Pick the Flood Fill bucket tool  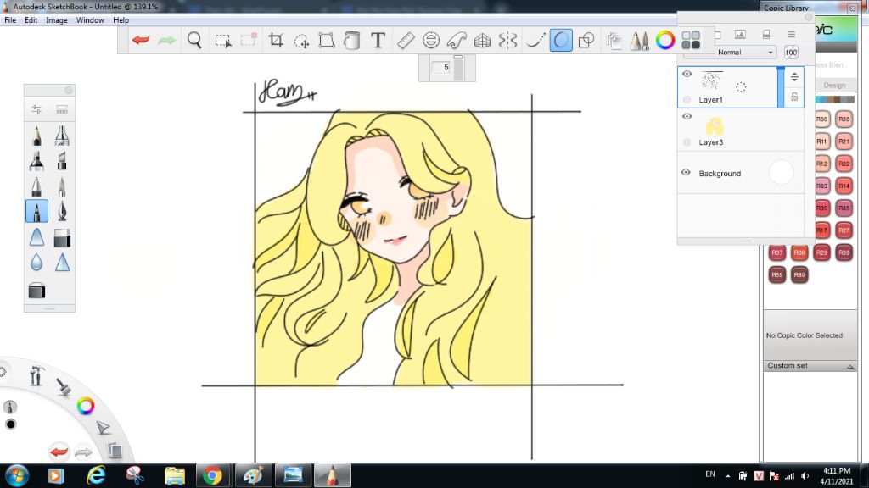coord(352,40)
